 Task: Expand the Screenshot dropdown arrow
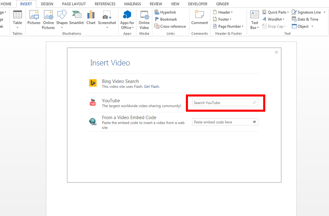tap(107, 28)
